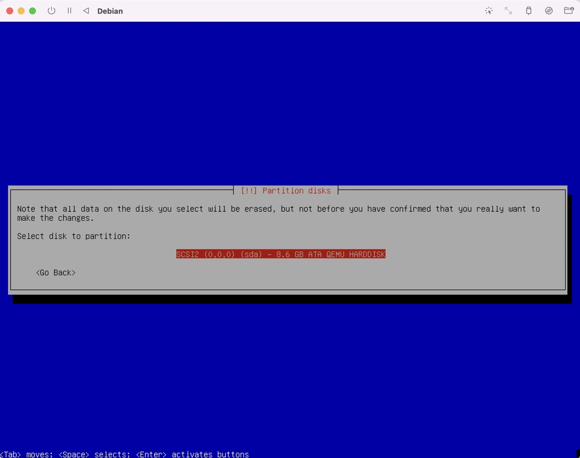This screenshot has width=580, height=458.
Task: Minimize the Debian VM window
Action: 21,11
